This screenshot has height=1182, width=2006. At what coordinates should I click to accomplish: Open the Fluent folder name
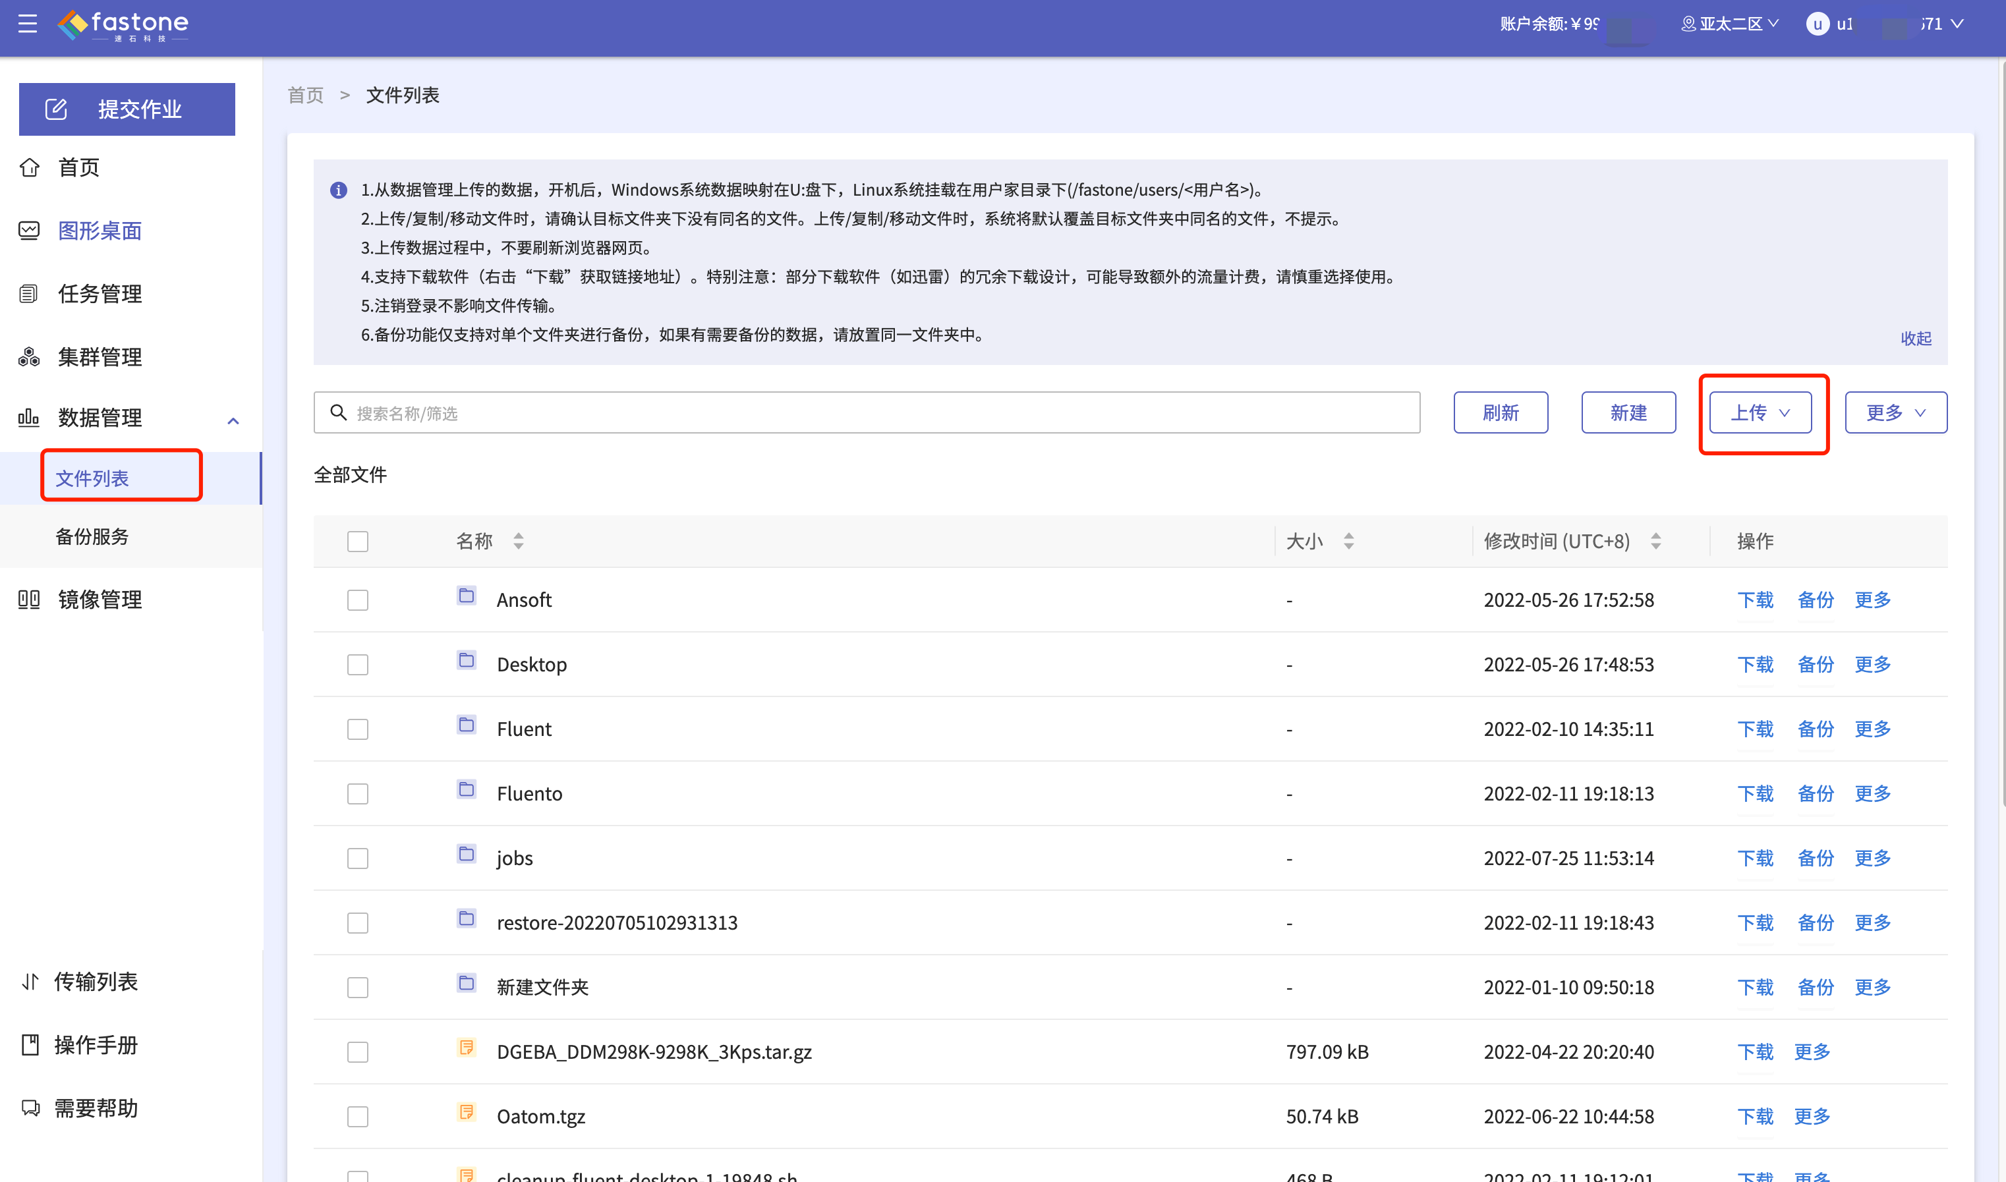523,729
